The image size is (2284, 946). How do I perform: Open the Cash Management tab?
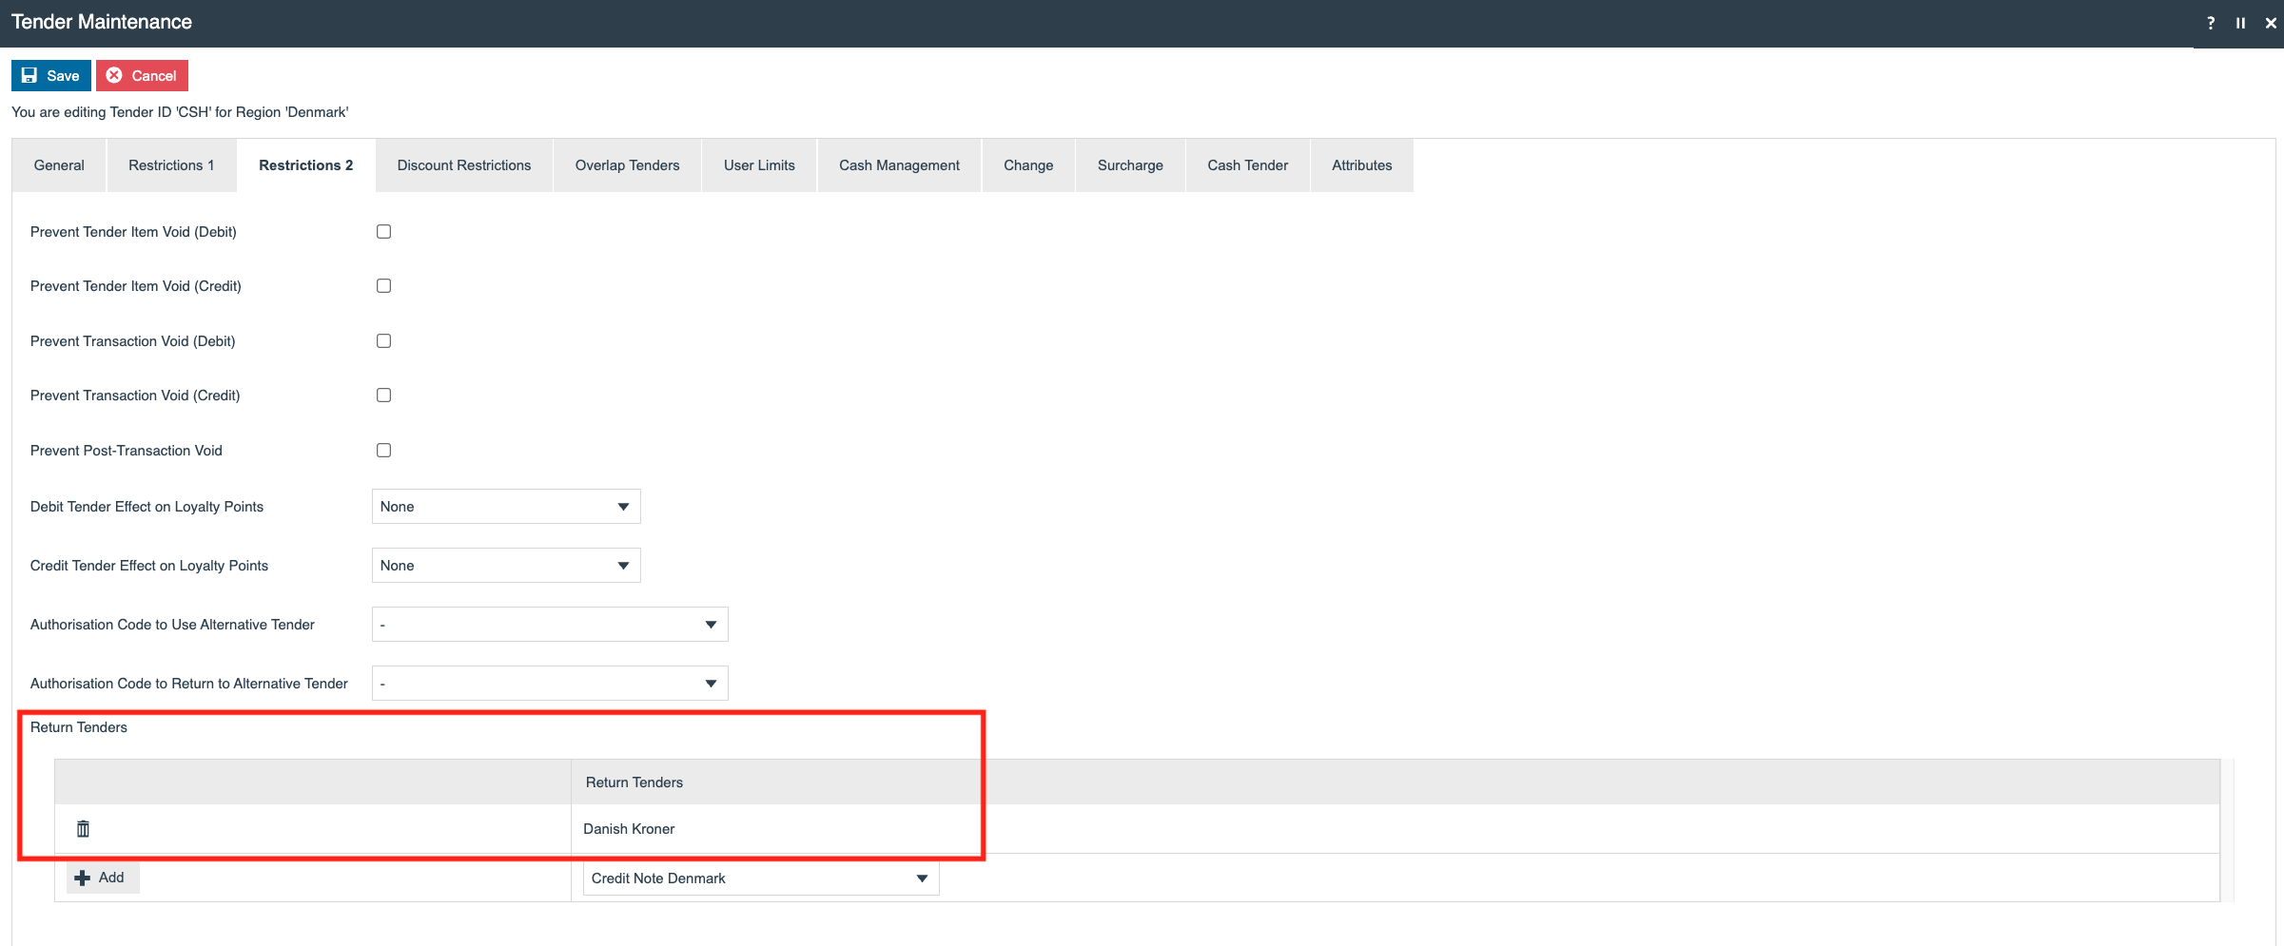(x=899, y=165)
